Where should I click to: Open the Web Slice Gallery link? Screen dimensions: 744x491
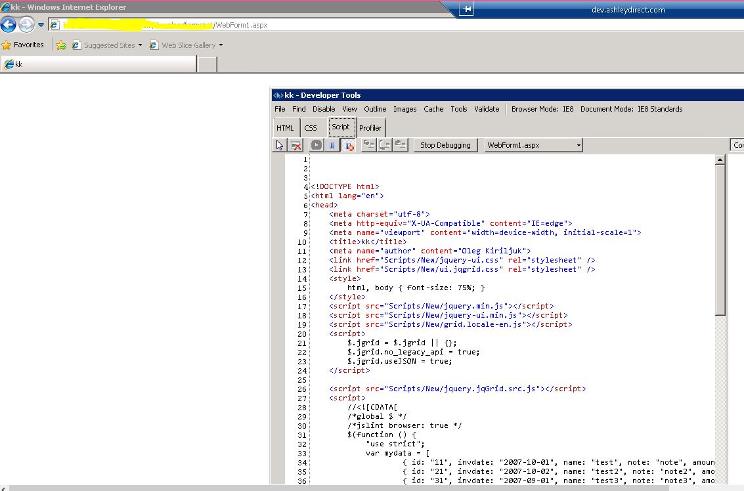click(x=184, y=45)
